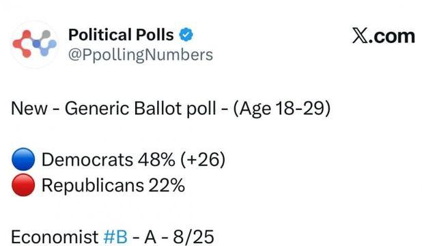The width and height of the screenshot is (437, 246).
Task: Click the word Republicans in the tweet
Action: coord(93,186)
